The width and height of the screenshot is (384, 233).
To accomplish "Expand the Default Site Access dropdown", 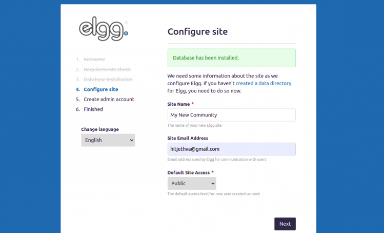I will [x=192, y=183].
